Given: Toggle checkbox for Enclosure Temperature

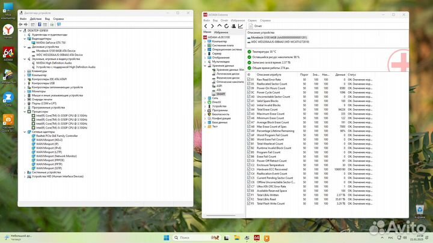Looking at the screenshot, I should point(248,165).
